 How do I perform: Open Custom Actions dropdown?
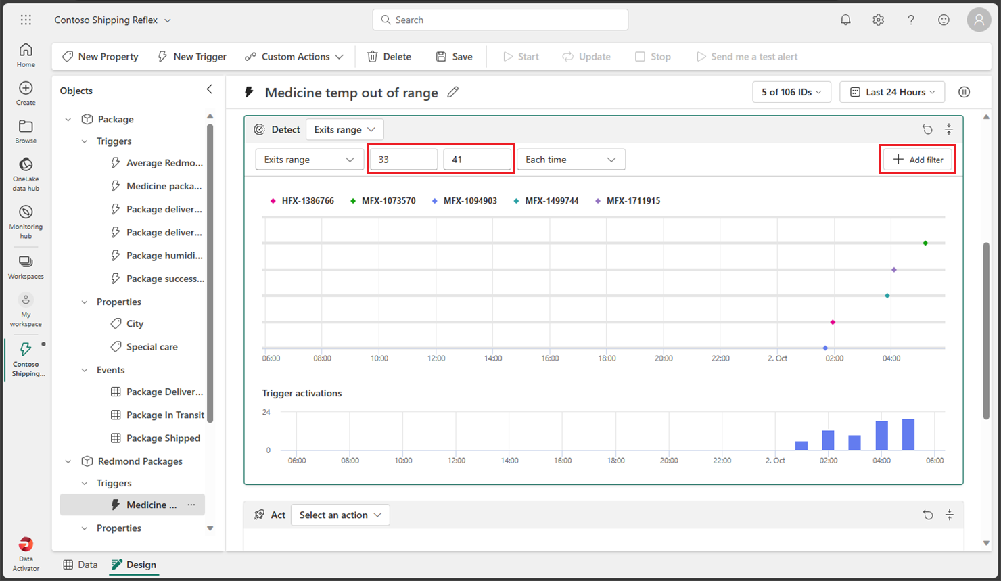[x=294, y=57]
